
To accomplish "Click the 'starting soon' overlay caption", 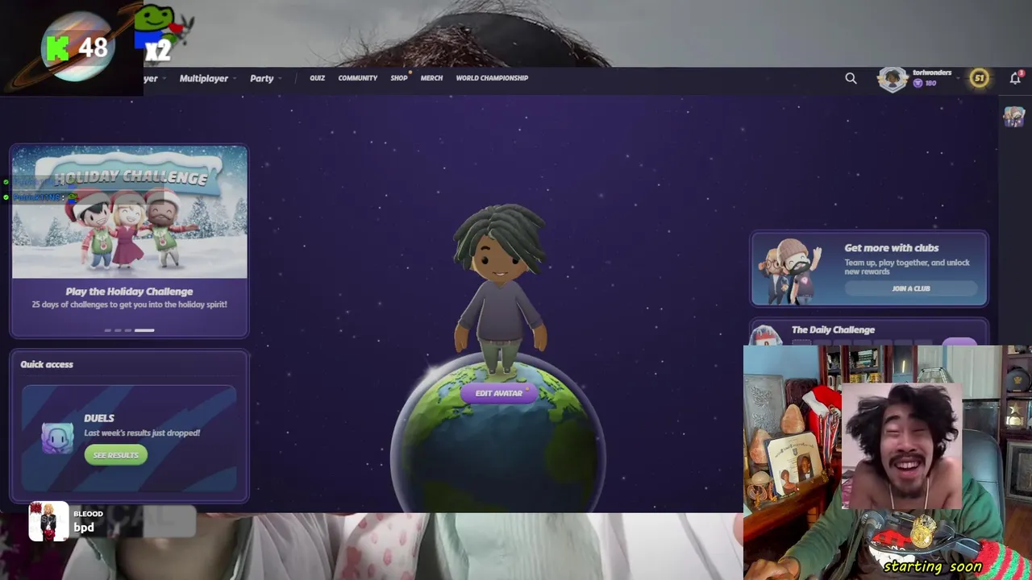I will pos(933,566).
